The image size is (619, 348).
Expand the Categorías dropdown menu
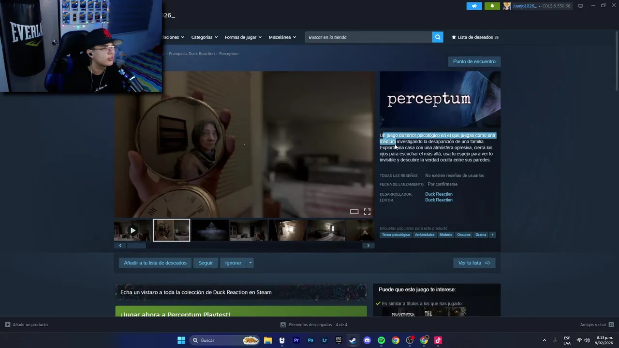204,37
